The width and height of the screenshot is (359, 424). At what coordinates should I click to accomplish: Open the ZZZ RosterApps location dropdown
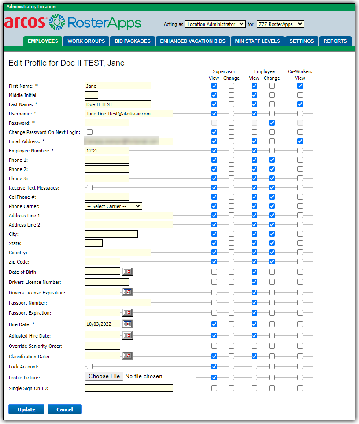(280, 24)
